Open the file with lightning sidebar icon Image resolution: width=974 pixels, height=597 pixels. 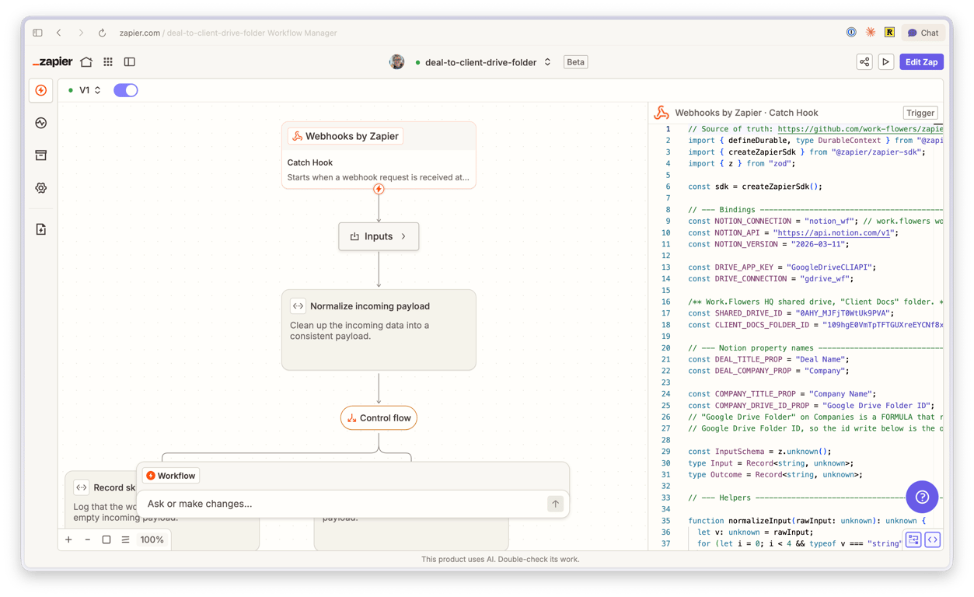41,229
